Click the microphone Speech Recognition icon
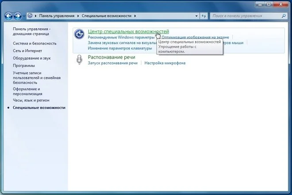The width and height of the screenshot is (292, 195). point(79,60)
